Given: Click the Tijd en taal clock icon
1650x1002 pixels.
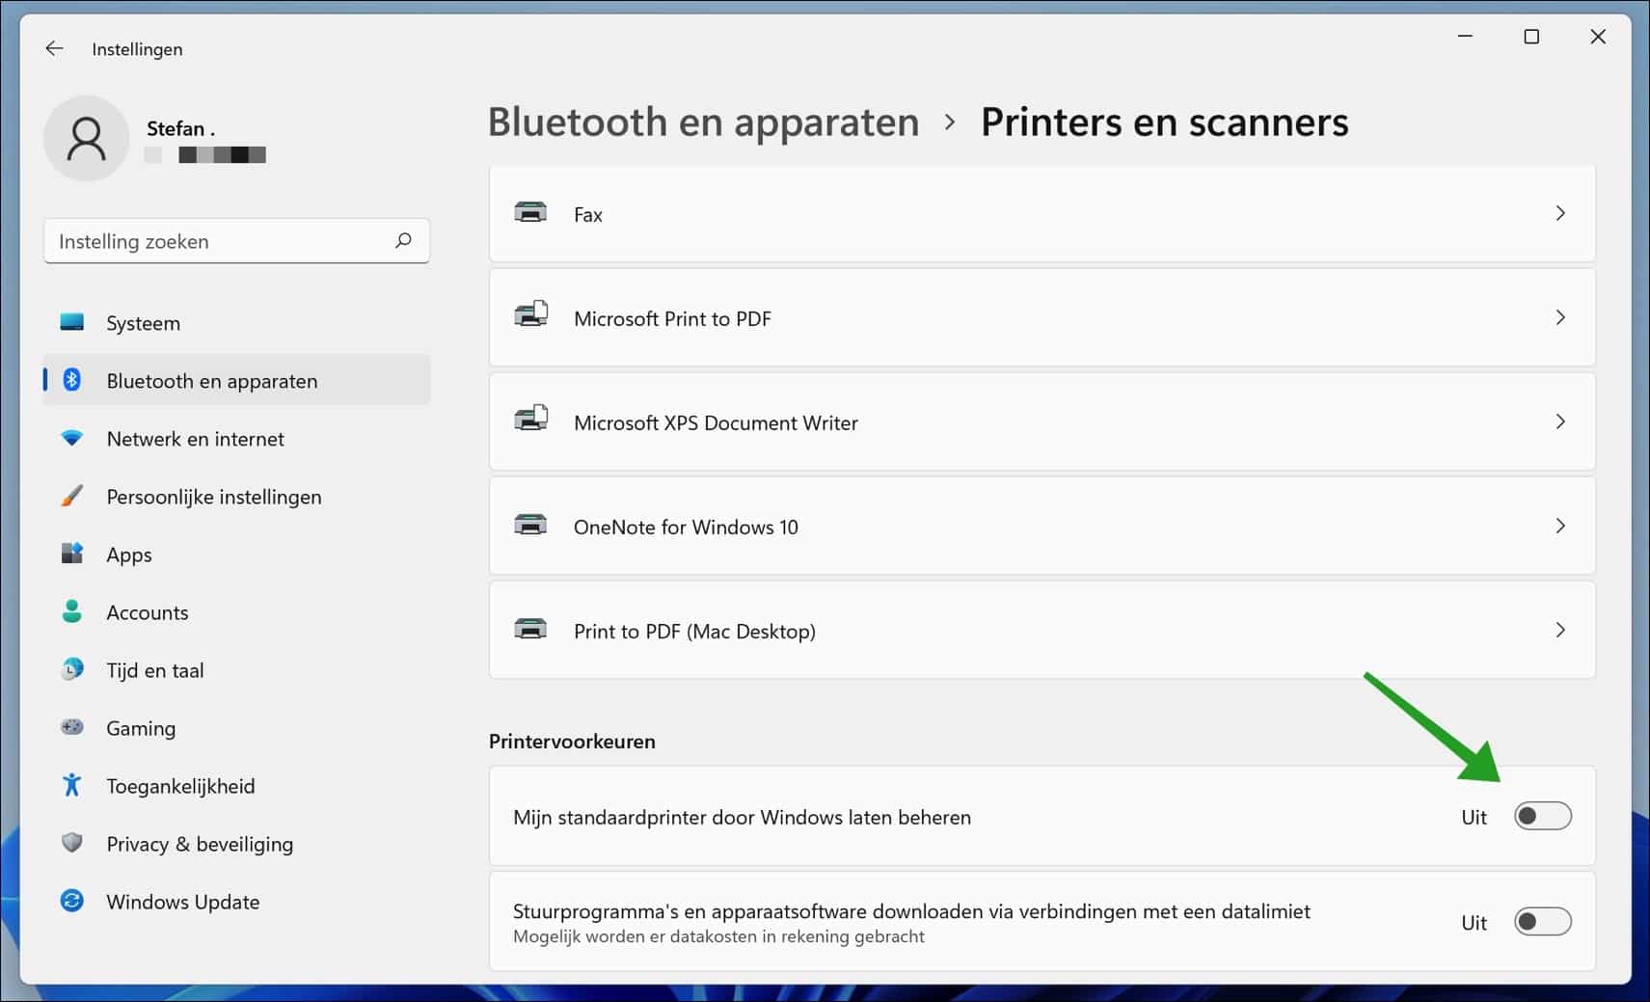Looking at the screenshot, I should [72, 669].
